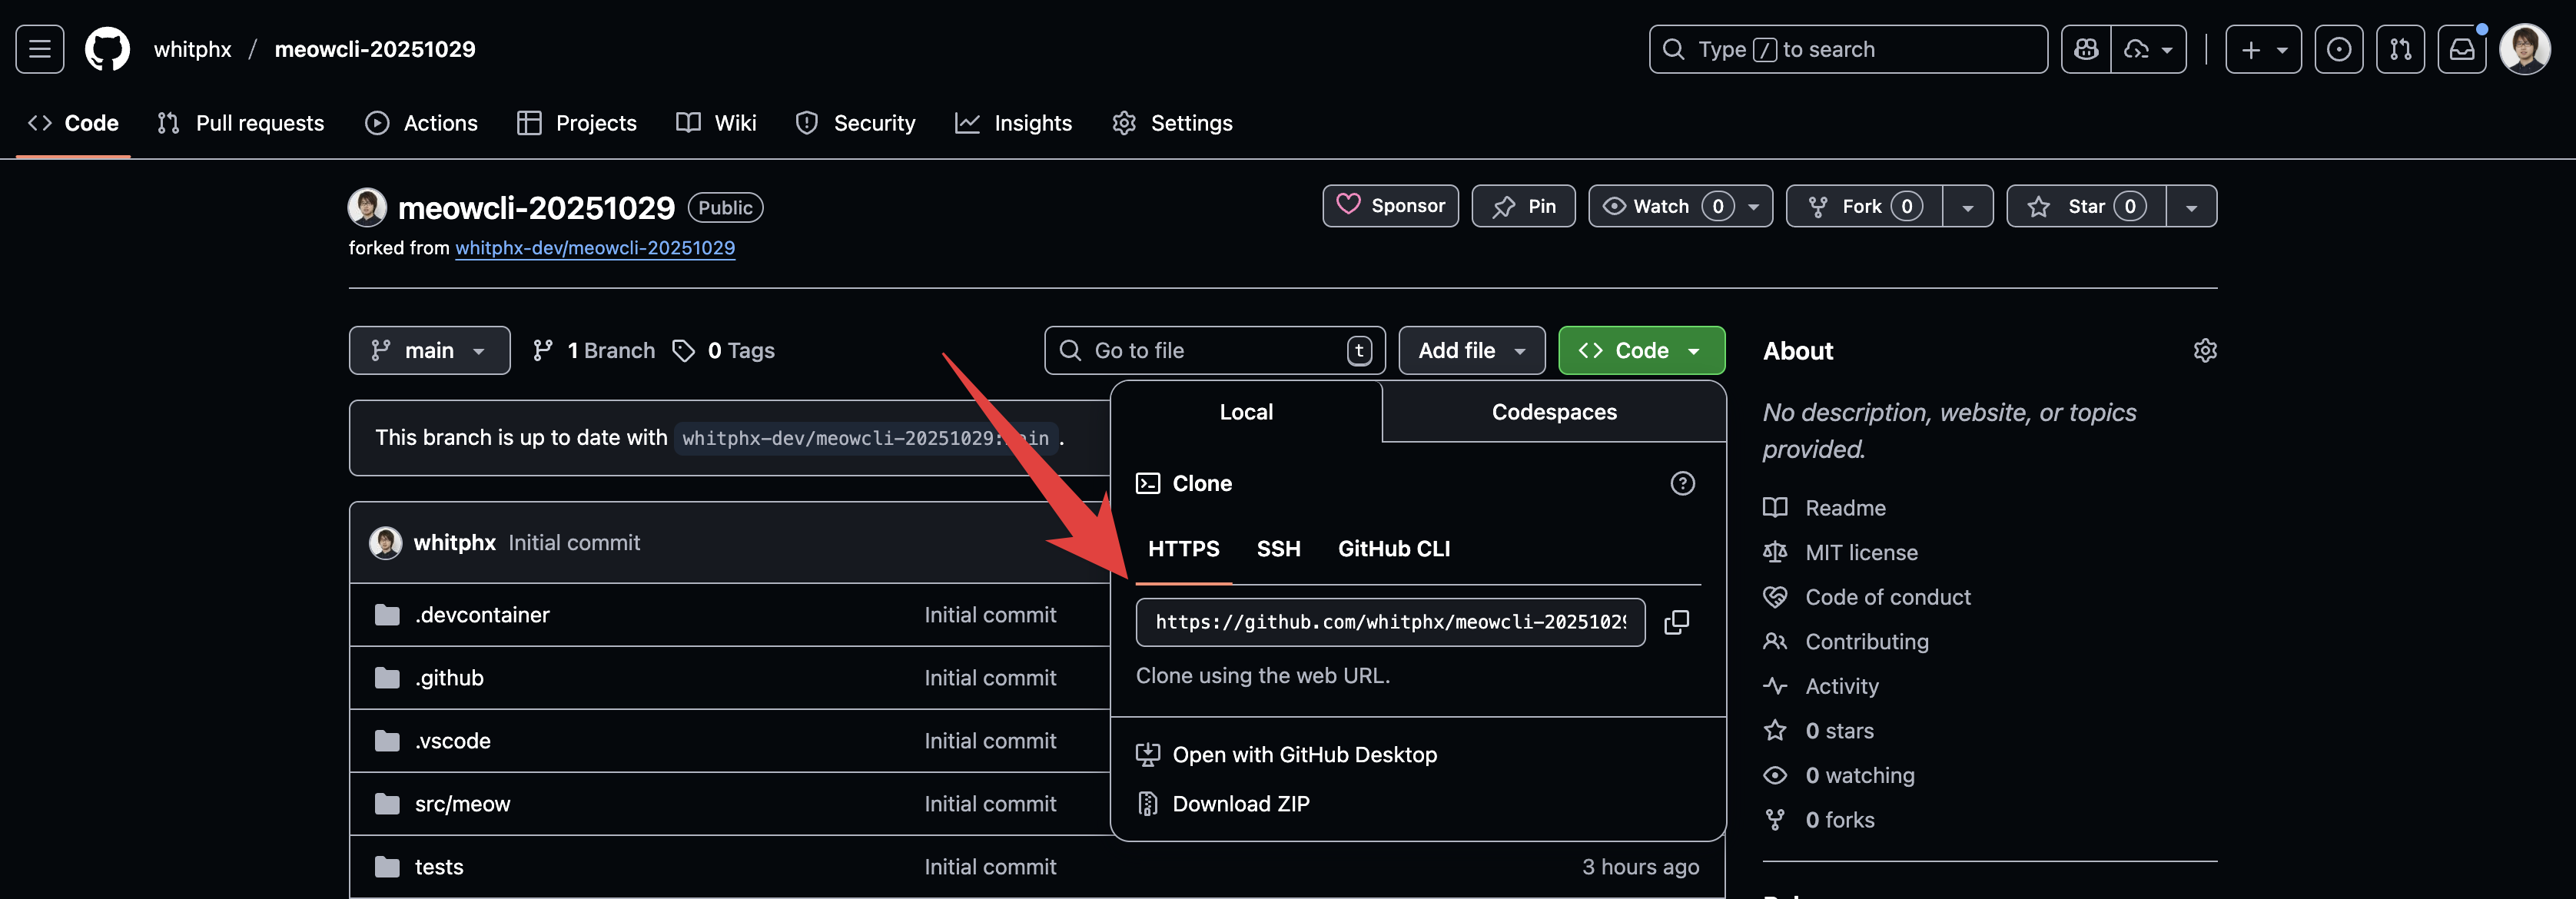Image resolution: width=2576 pixels, height=899 pixels.
Task: Open the clone help question icon
Action: (1682, 484)
